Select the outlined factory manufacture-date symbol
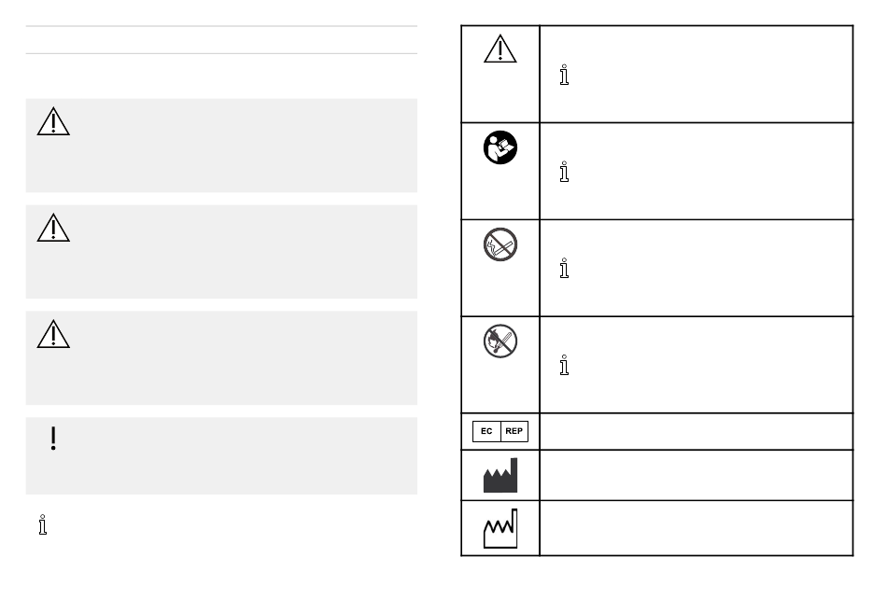The height and width of the screenshot is (613, 887). click(x=500, y=528)
